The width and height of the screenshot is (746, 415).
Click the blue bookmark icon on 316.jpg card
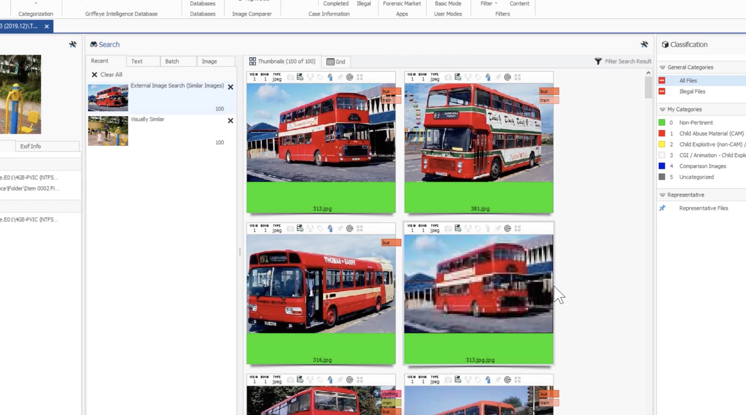click(x=330, y=229)
